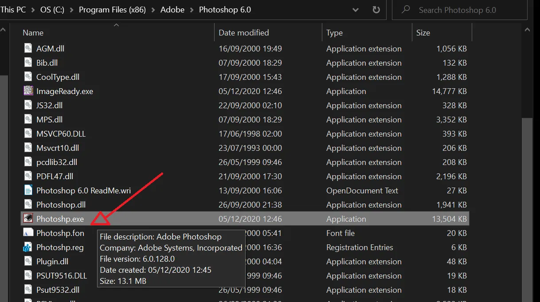Click the Plugin.dll file icon
The height and width of the screenshot is (302, 540).
pyautogui.click(x=27, y=261)
